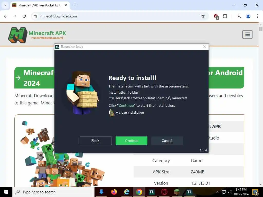The width and height of the screenshot is (263, 197).
Task: Show hidden system tray icons
Action: coord(217,192)
